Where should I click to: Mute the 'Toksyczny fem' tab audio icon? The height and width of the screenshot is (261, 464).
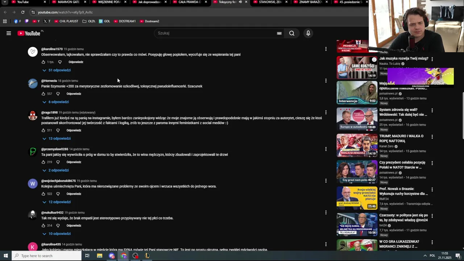click(x=240, y=2)
